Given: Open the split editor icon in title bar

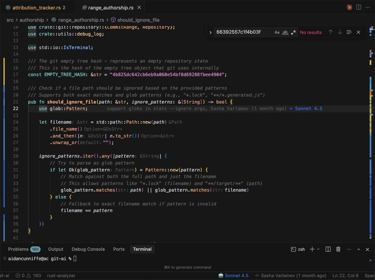Looking at the screenshot, I should point(358,7).
